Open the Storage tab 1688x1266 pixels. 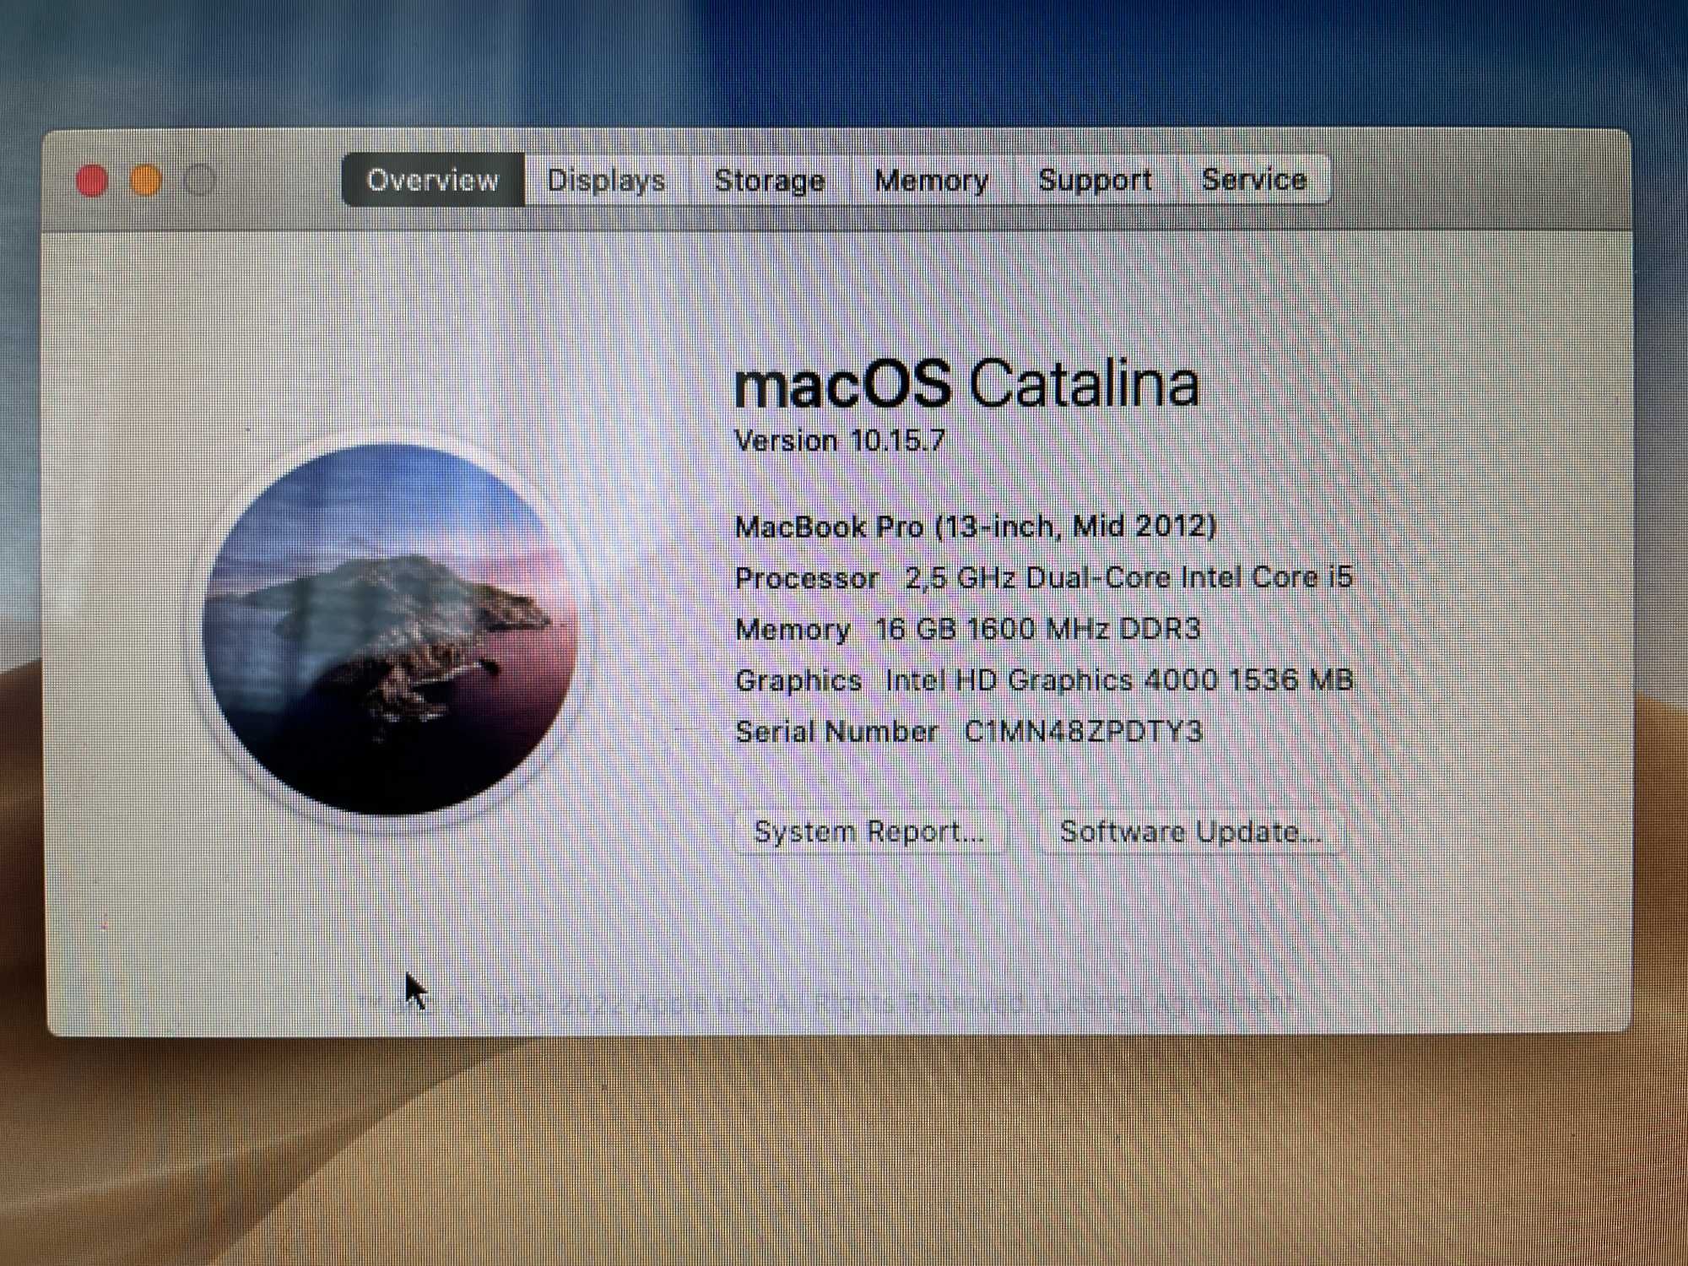770,180
